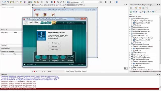Viewport: 161px width, 91px height.
Task: Click the ALAudioOut1 component icon on the form
Action: pos(53,15)
